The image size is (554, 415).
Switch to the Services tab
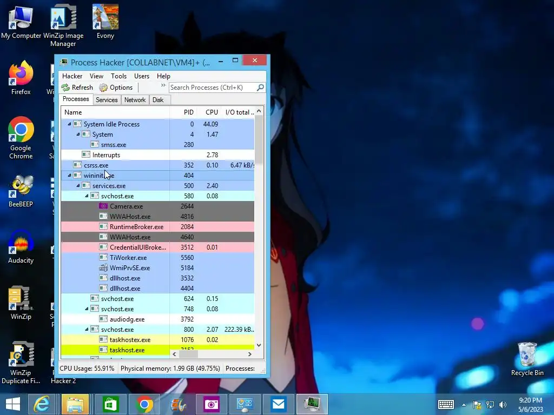[107, 100]
